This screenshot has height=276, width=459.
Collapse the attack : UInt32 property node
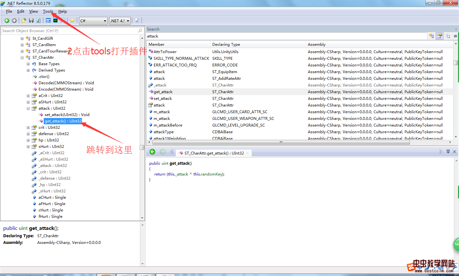[x=28, y=108]
